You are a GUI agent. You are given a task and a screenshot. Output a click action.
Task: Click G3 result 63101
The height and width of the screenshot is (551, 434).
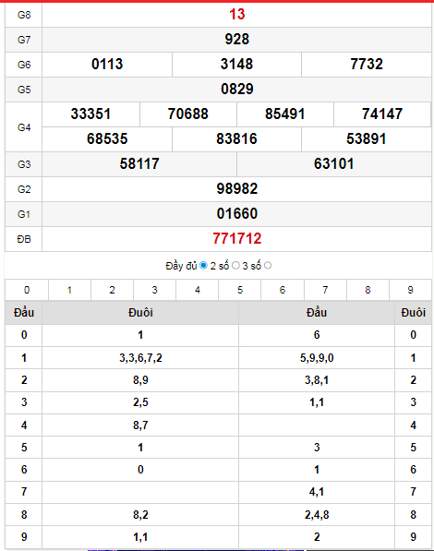[334, 164]
